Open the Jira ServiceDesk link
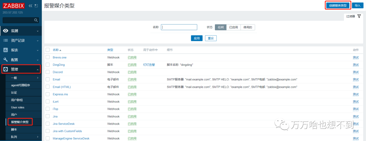This screenshot has height=141, width=366. pos(64,124)
